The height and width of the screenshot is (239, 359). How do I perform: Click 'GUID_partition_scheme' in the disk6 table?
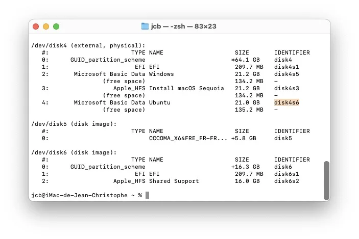108,167
